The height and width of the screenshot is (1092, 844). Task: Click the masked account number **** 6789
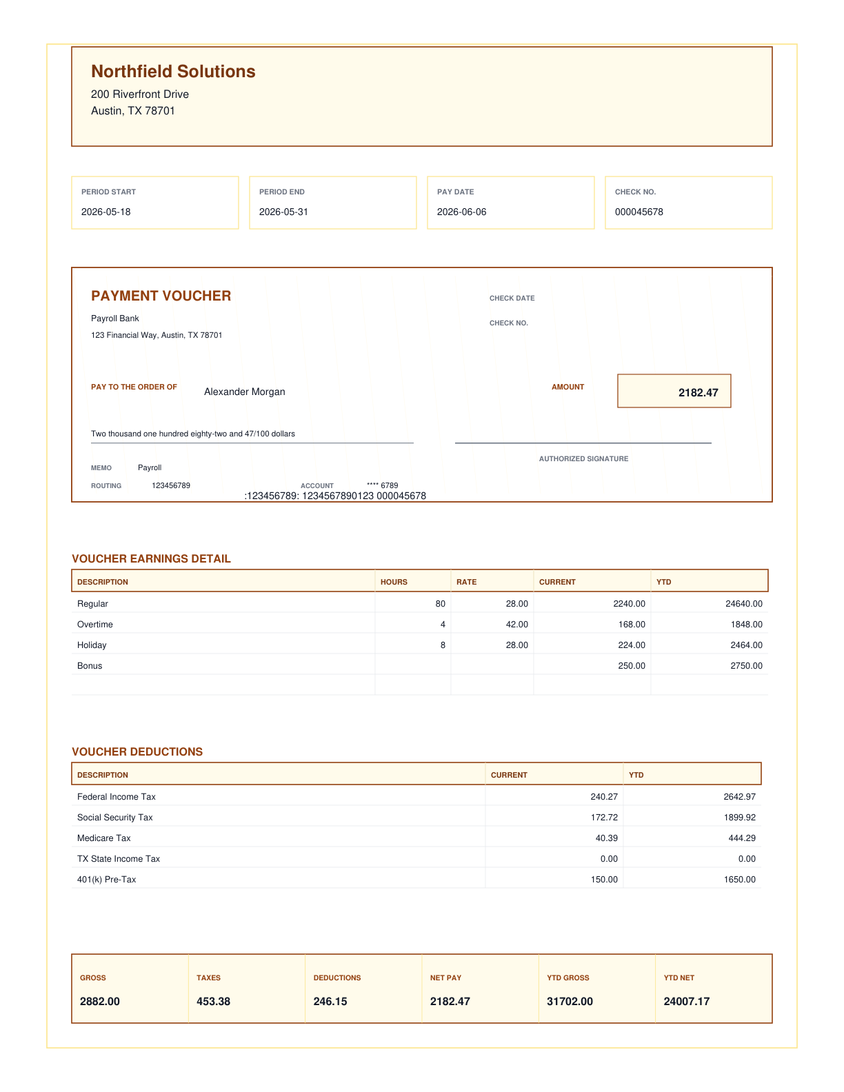pos(383,486)
